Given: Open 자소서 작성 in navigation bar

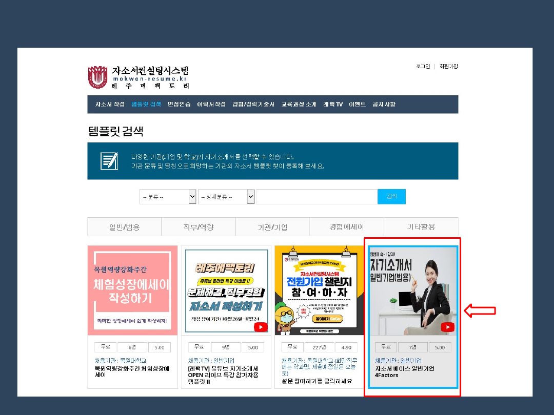Looking at the screenshot, I should (x=109, y=104).
